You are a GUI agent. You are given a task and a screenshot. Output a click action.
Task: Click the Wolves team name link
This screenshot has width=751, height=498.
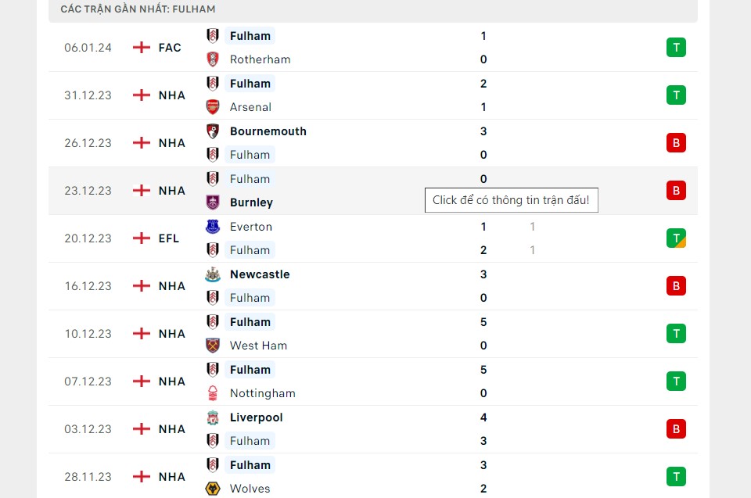click(250, 489)
